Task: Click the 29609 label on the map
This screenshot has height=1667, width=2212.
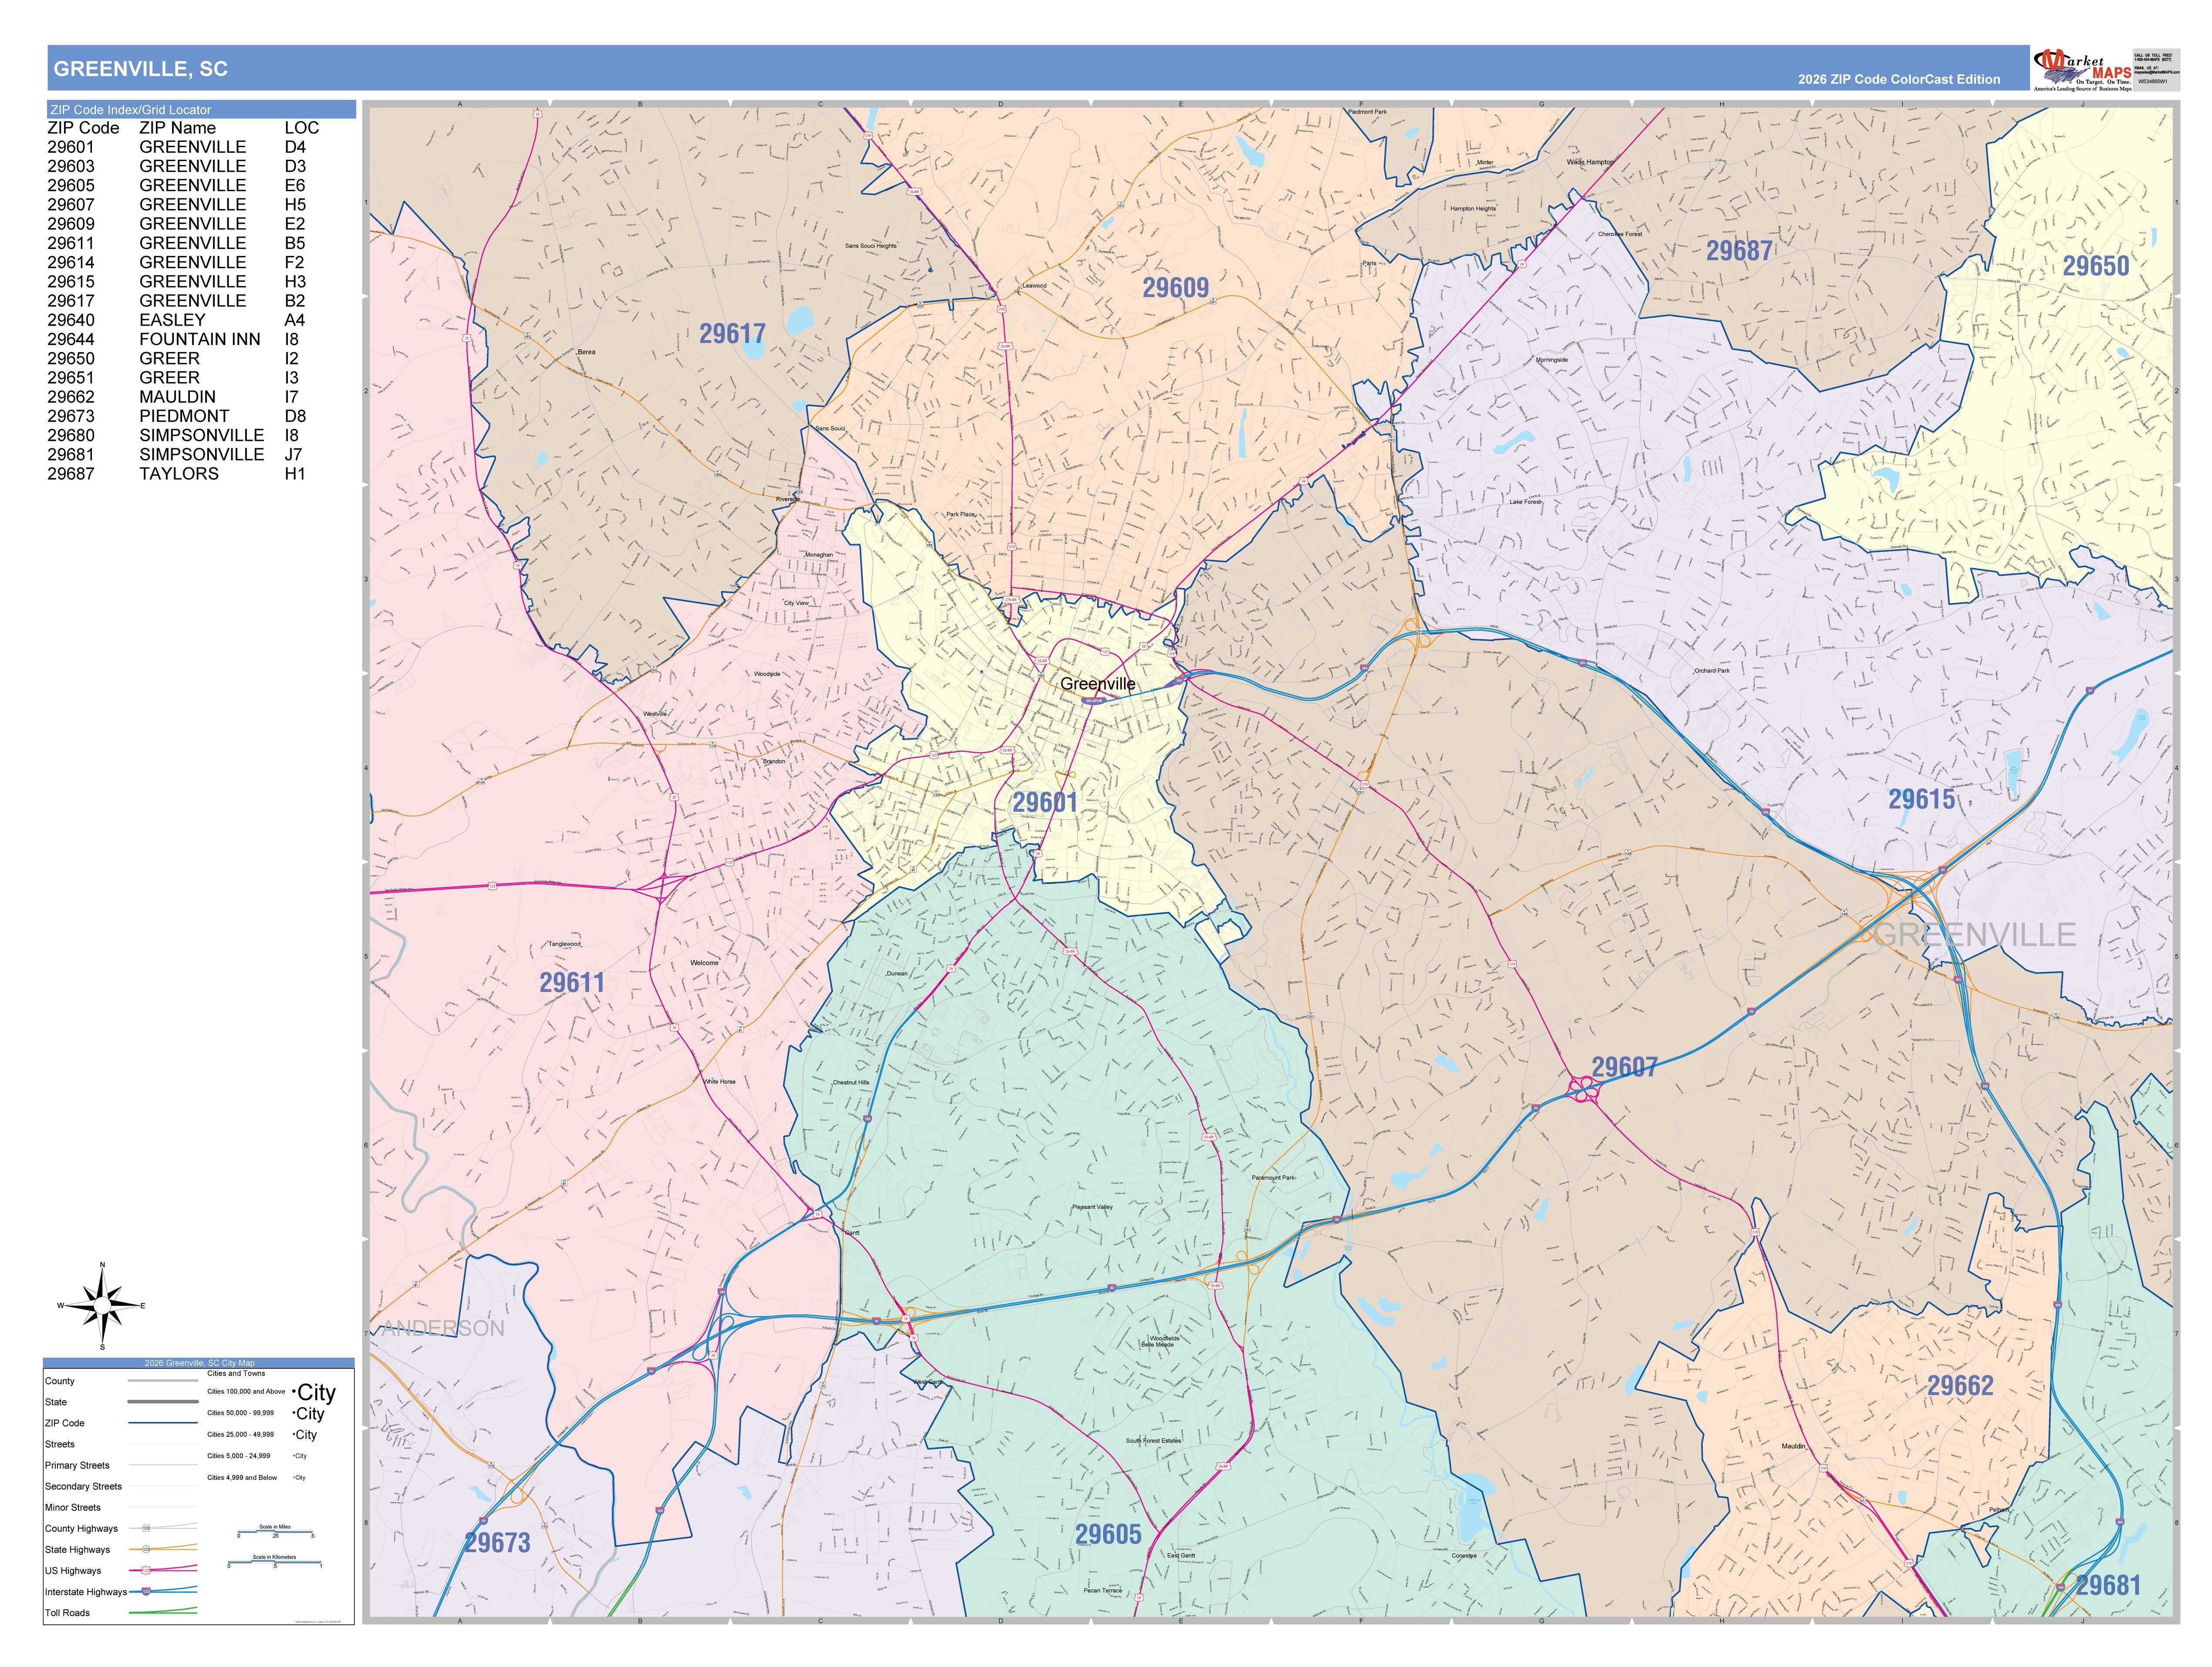Action: (1176, 288)
